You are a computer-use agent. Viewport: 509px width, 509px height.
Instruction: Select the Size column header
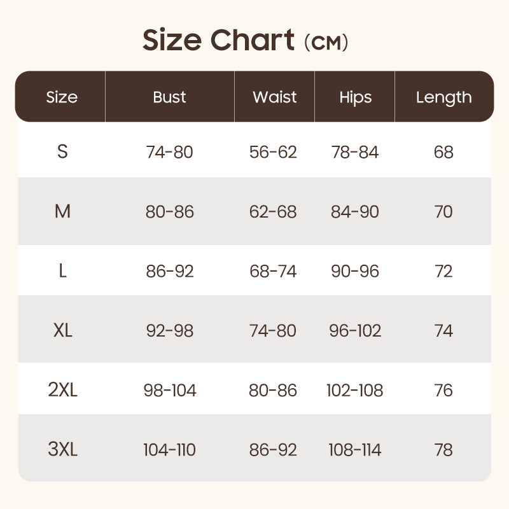pos(62,97)
